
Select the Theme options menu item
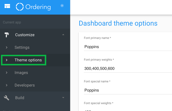(x=28, y=60)
